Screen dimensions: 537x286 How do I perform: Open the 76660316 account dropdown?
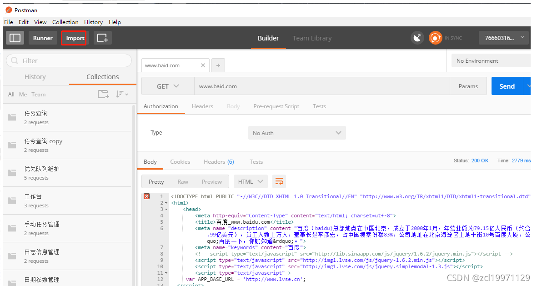pos(504,38)
